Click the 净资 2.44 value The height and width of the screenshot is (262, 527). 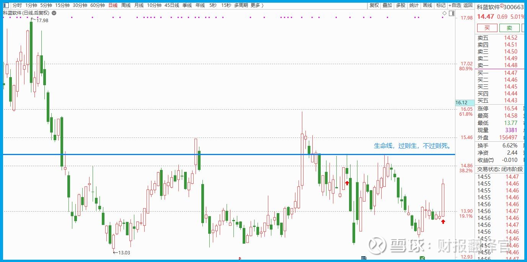pos(512,153)
